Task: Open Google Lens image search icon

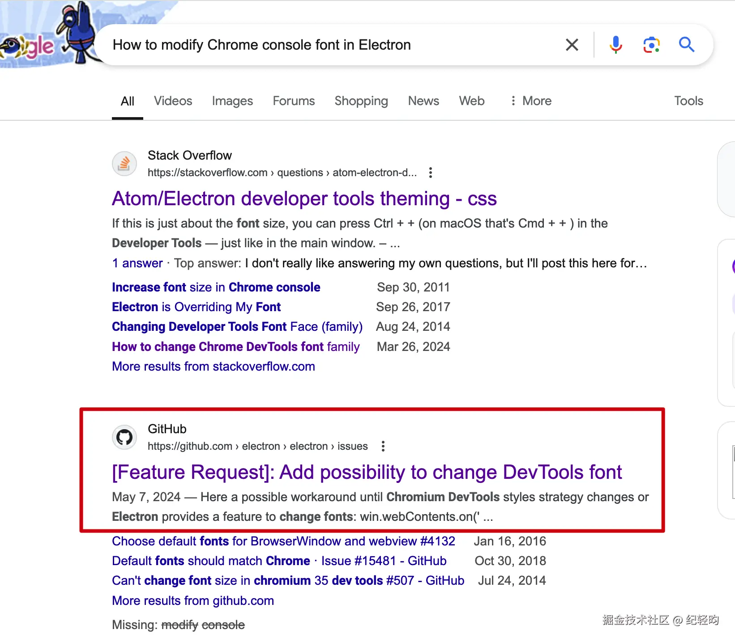Action: (651, 45)
